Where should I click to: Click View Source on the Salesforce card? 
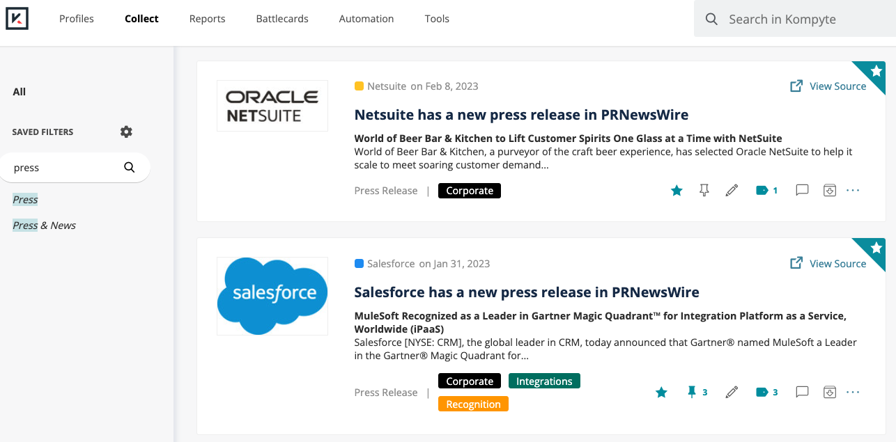(x=828, y=264)
